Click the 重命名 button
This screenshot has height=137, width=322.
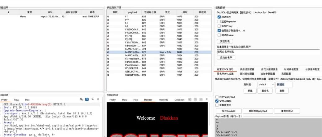265,91
